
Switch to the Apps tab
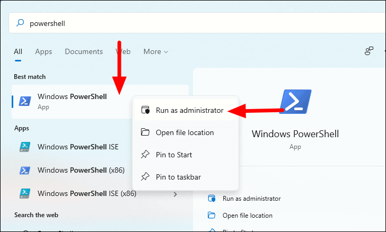pyautogui.click(x=43, y=52)
